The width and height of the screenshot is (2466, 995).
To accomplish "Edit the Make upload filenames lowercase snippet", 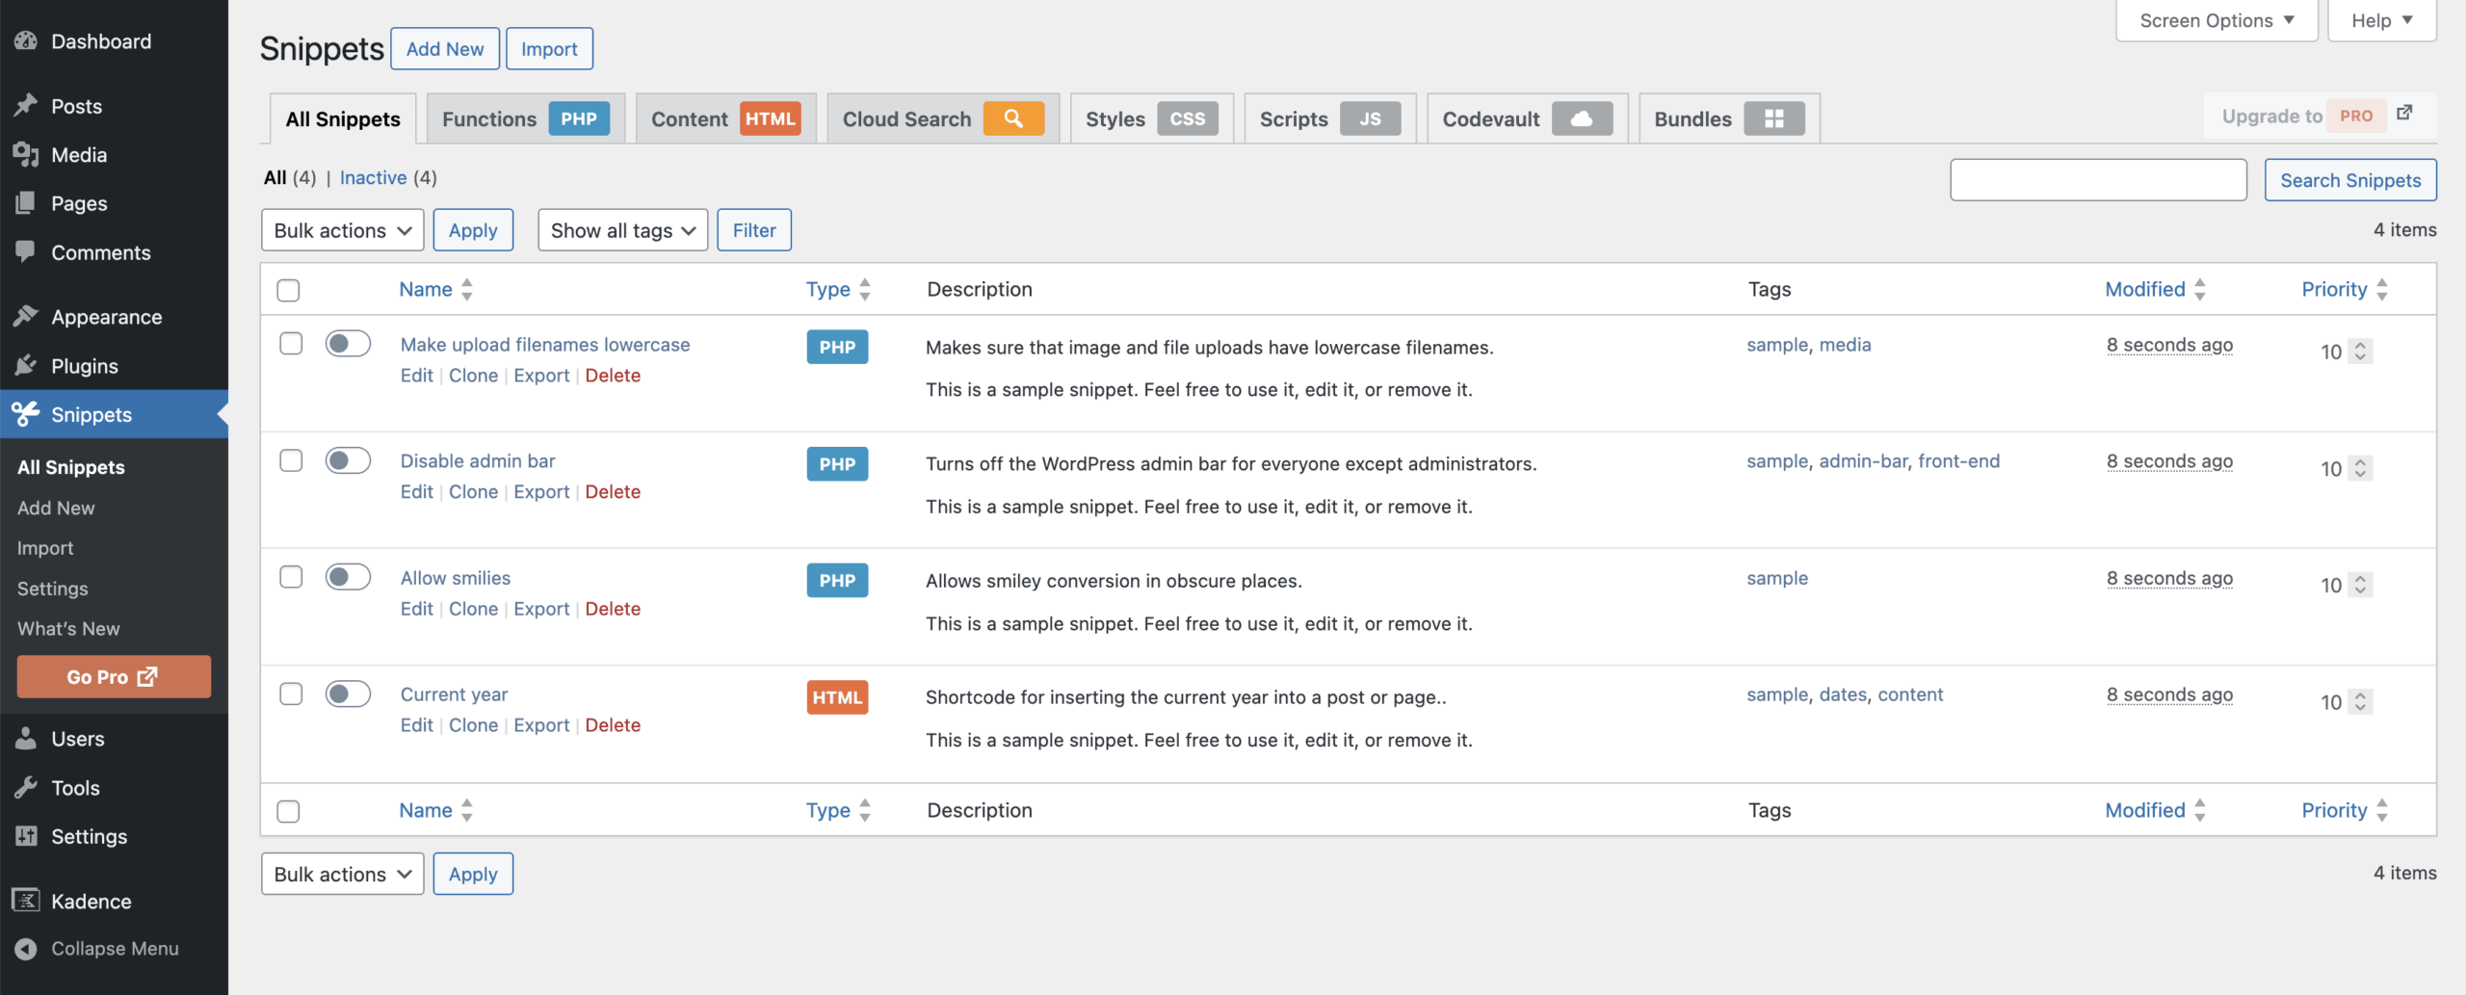I will pos(415,375).
